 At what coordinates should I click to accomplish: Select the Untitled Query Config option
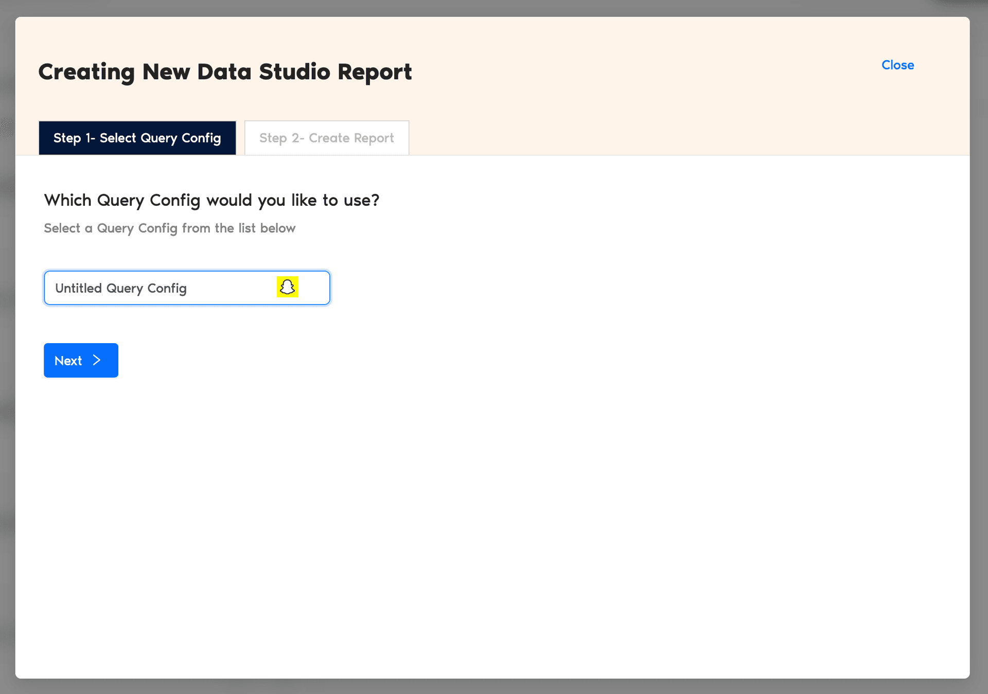click(187, 288)
